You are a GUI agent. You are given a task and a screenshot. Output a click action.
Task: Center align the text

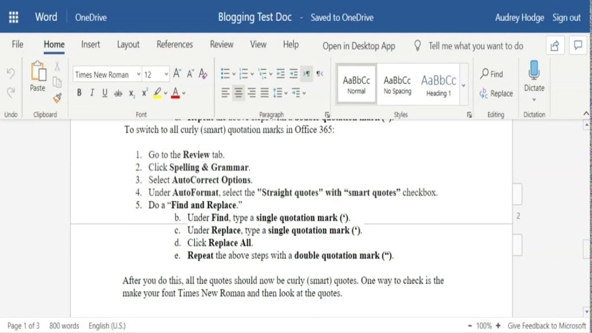click(x=238, y=92)
